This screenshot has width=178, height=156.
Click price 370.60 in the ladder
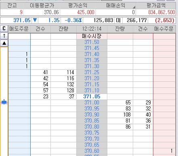[x=92, y=151]
